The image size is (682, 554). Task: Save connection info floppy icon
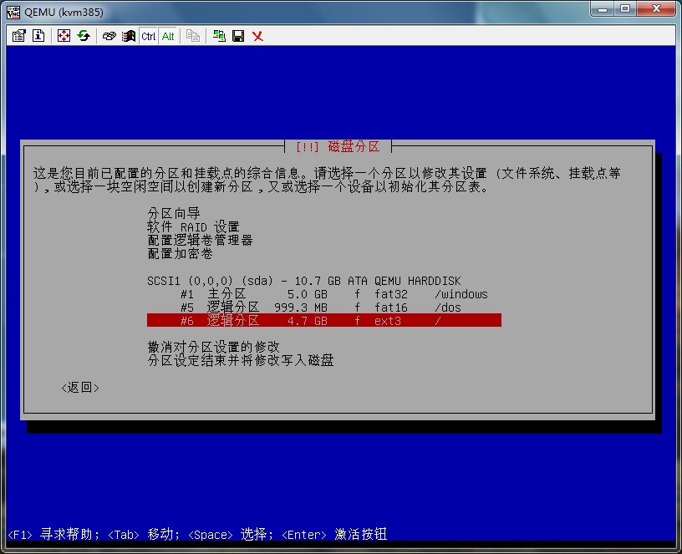click(238, 36)
